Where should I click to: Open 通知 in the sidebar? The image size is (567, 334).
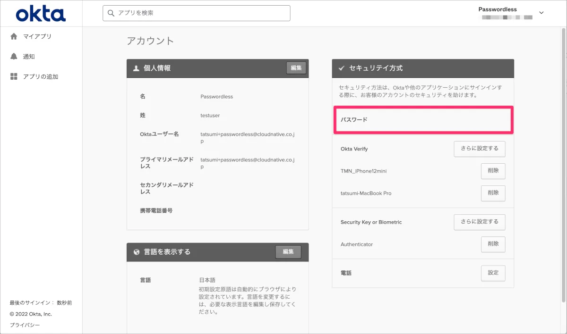tap(29, 57)
